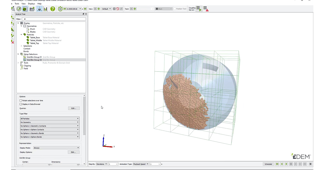Click the Display Options Edit button
325x170 pixels.
coord(74,152)
